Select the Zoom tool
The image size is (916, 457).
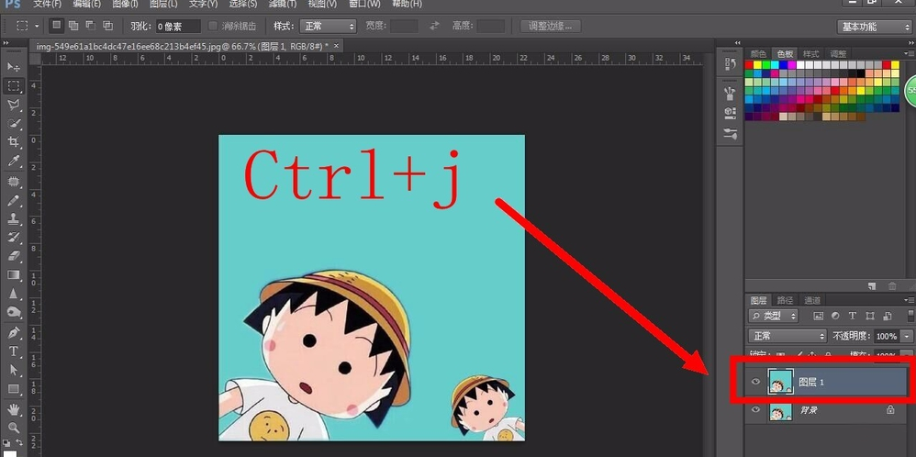[x=14, y=428]
